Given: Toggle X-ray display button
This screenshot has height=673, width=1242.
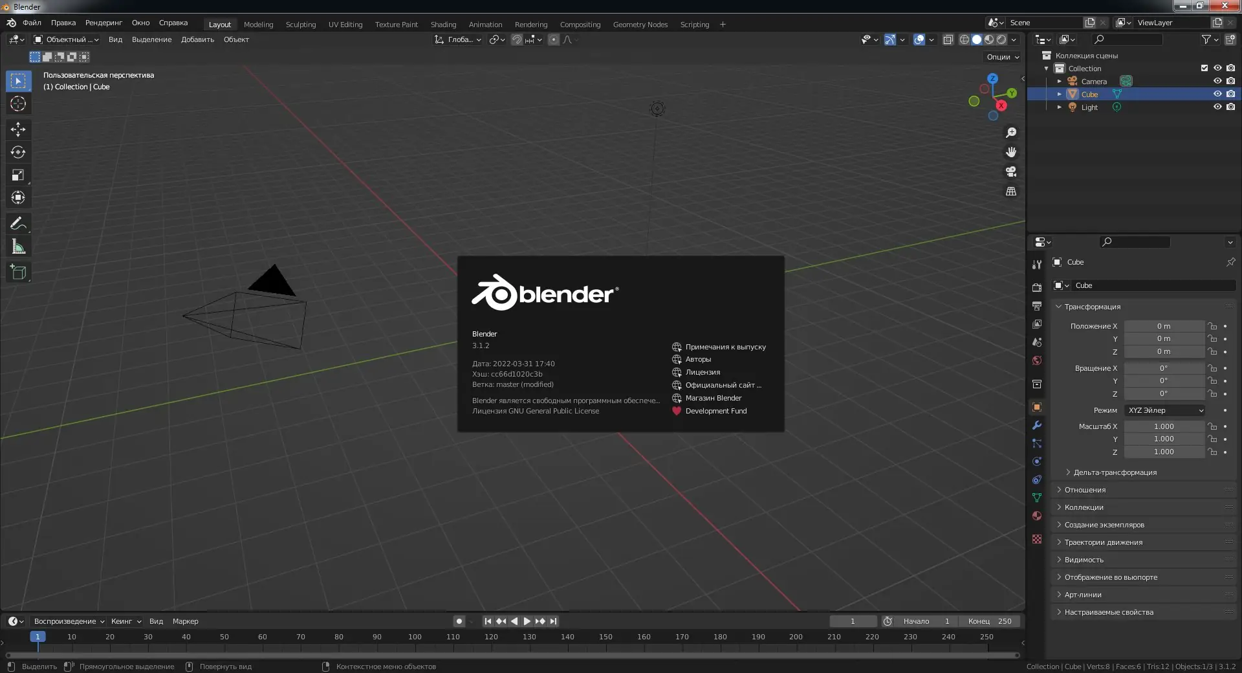Looking at the screenshot, I should [948, 39].
